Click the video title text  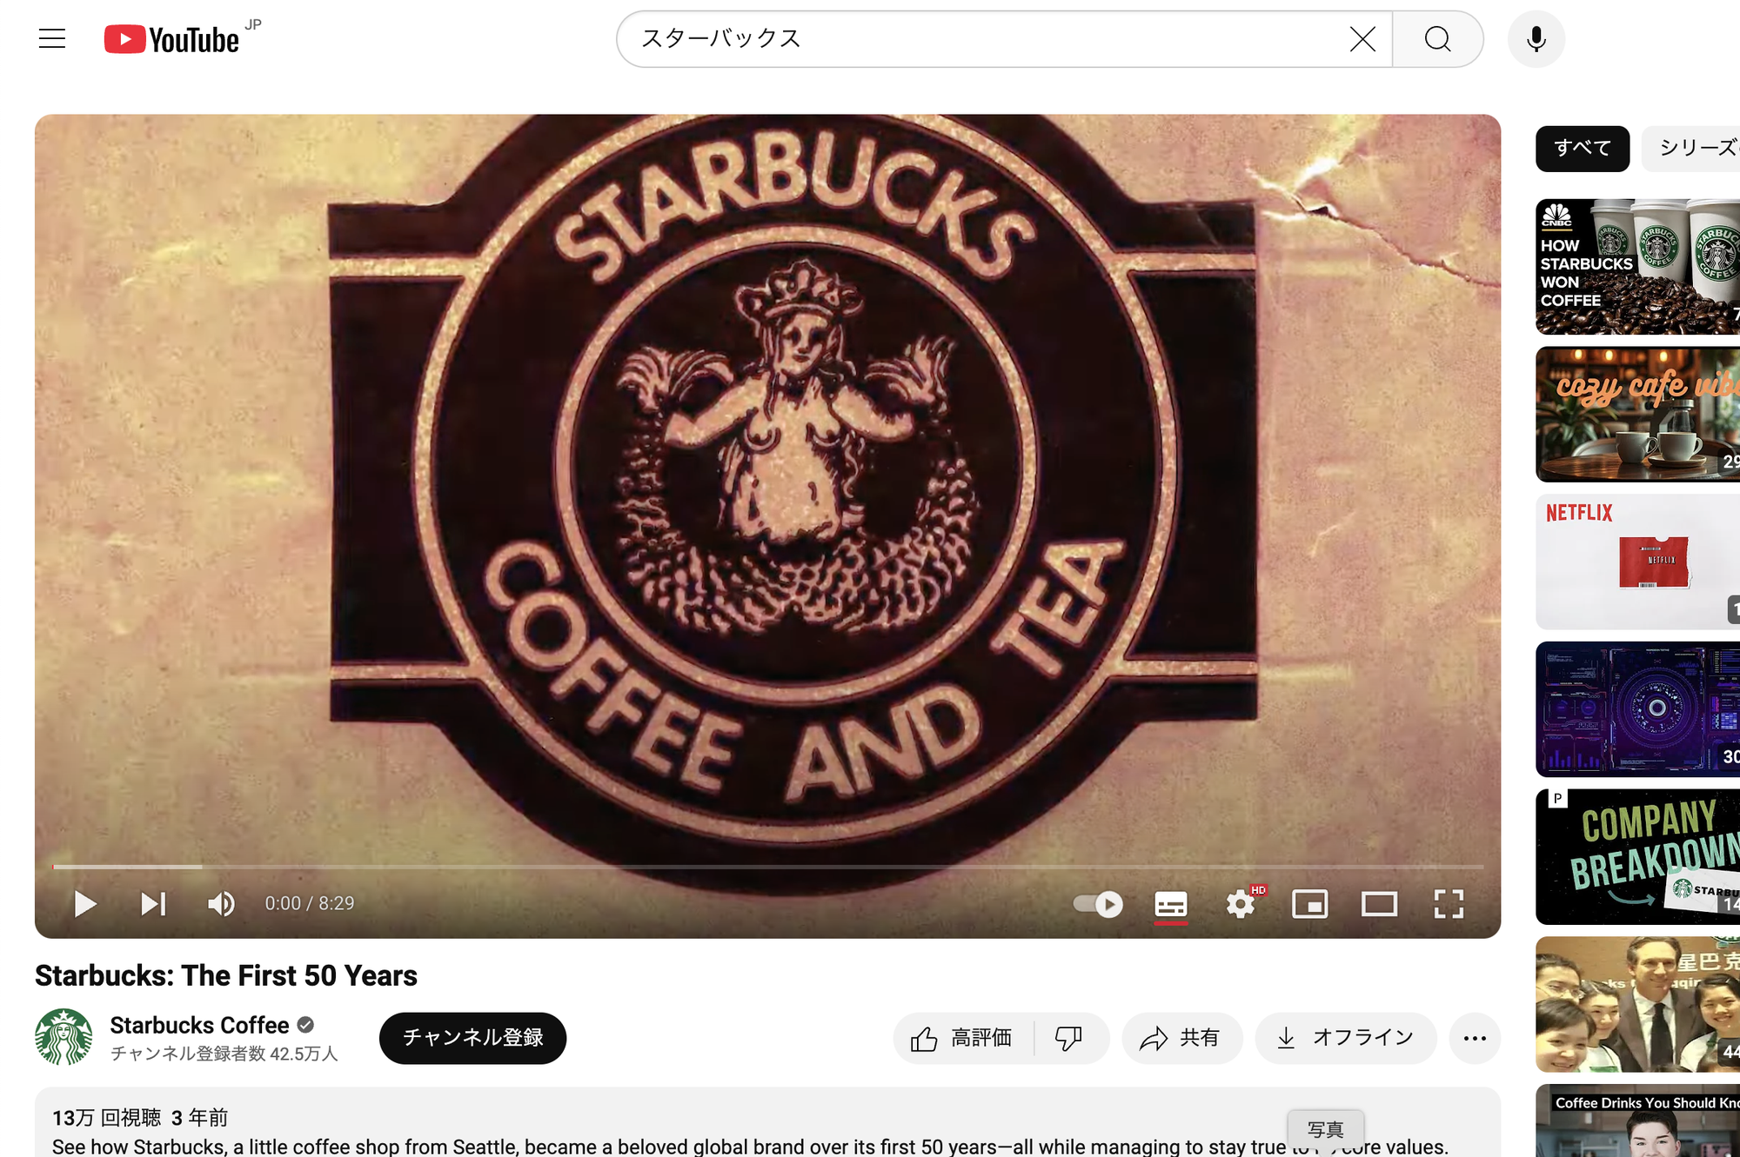226,975
